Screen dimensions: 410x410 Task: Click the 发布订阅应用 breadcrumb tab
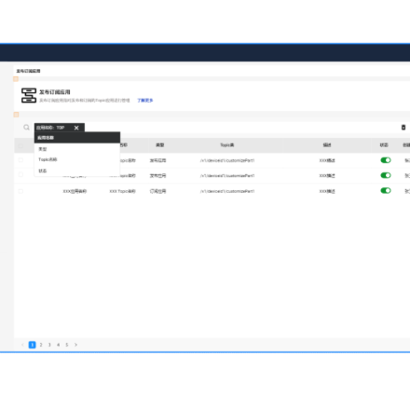28,71
